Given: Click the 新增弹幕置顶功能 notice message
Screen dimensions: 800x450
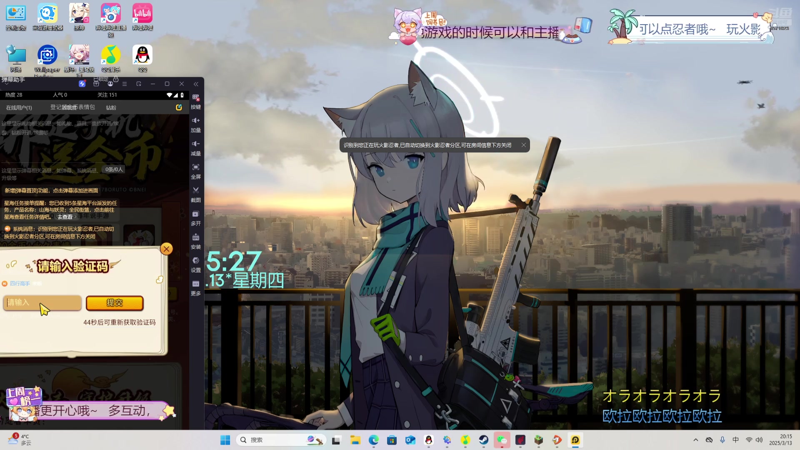Looking at the screenshot, I should coord(51,190).
